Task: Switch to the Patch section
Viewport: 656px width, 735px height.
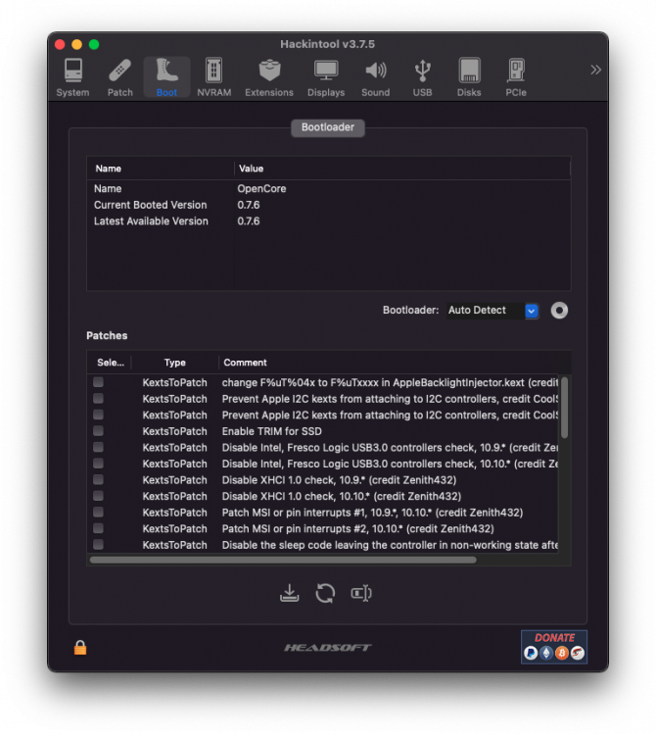Action: [x=119, y=77]
